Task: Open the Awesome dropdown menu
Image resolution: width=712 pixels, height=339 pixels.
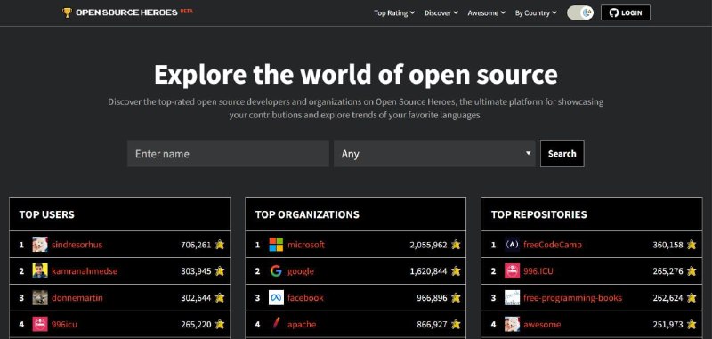Action: [486, 13]
